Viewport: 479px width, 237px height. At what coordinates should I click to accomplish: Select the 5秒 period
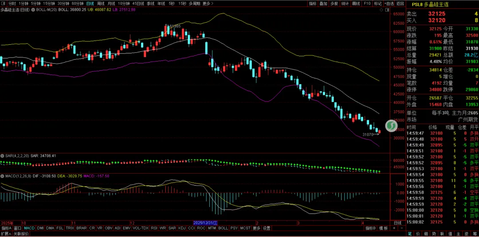click(x=172, y=4)
